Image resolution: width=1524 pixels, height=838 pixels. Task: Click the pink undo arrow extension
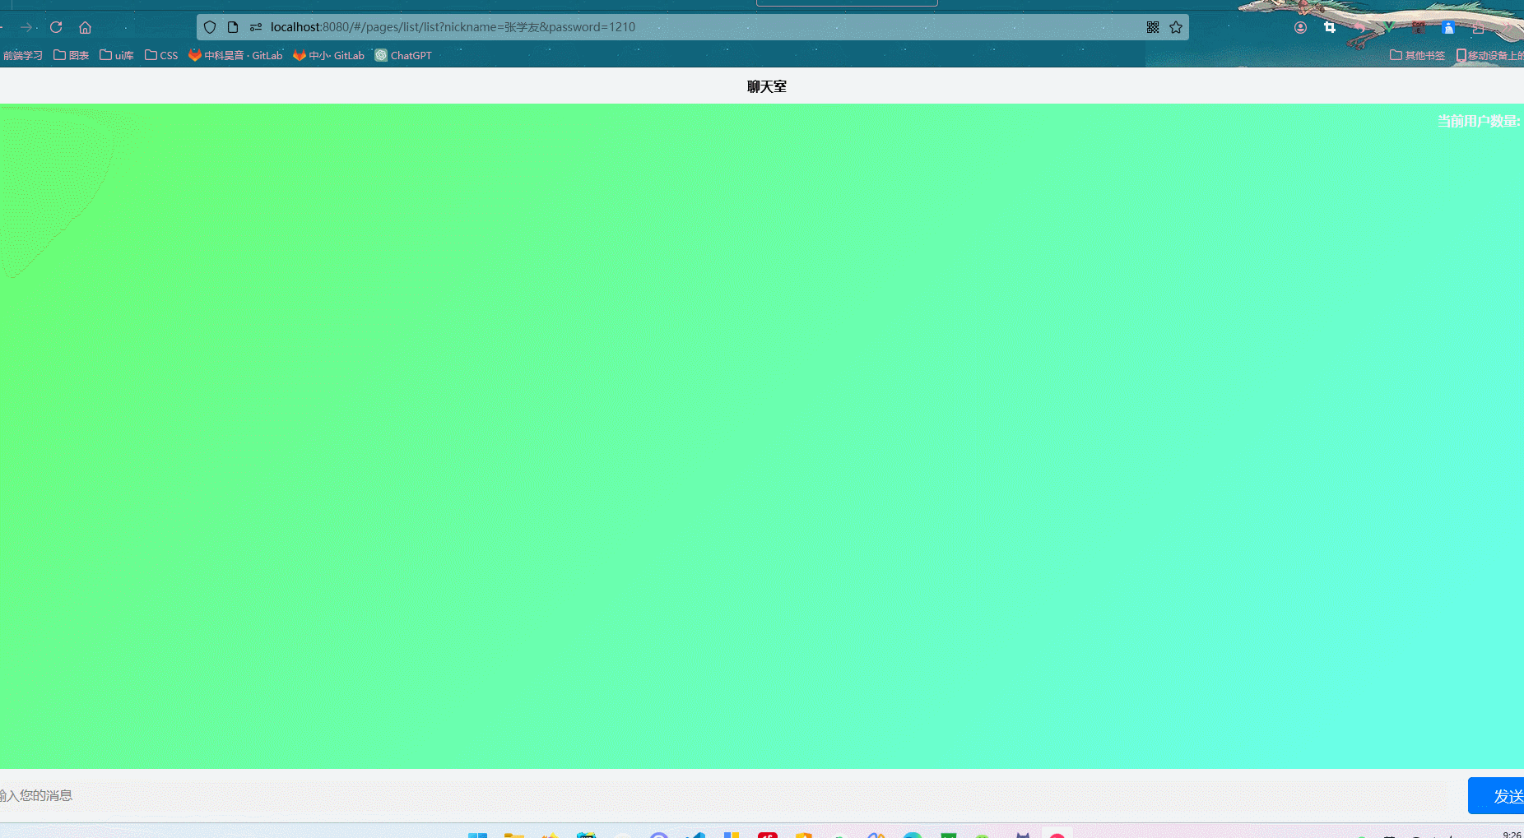[x=1359, y=27]
